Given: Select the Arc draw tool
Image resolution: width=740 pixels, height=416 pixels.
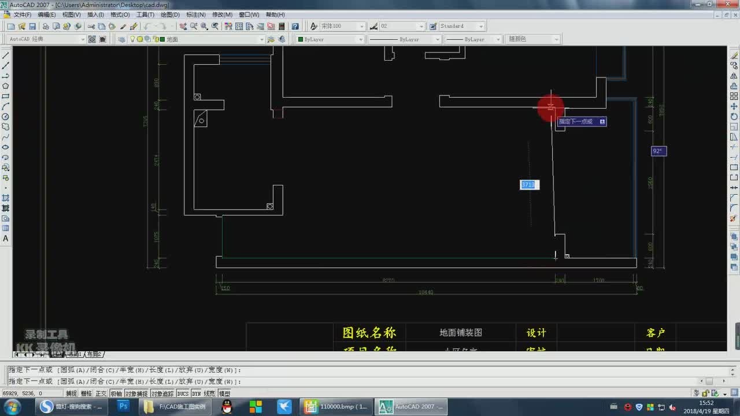Looking at the screenshot, I should (6, 106).
